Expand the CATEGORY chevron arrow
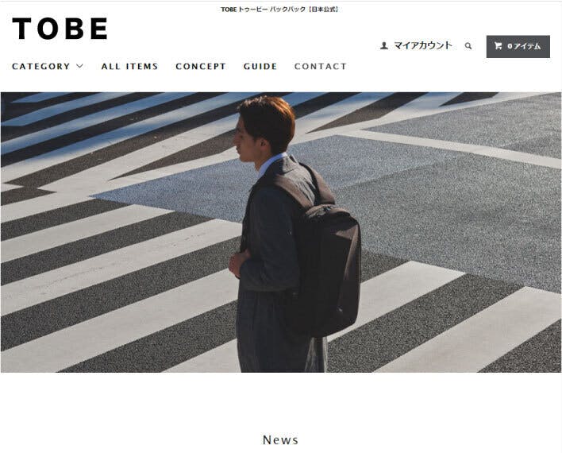 [x=80, y=66]
